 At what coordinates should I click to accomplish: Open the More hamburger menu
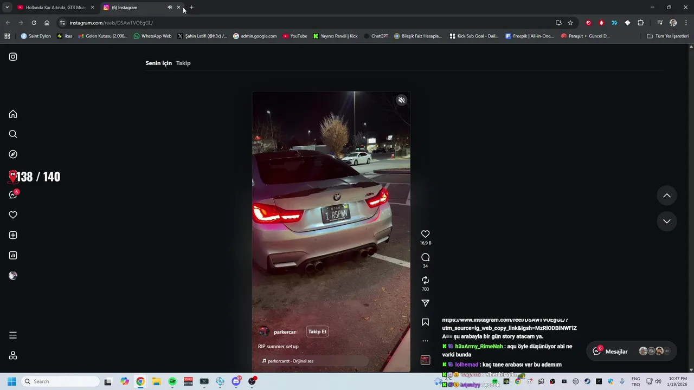pos(13,335)
